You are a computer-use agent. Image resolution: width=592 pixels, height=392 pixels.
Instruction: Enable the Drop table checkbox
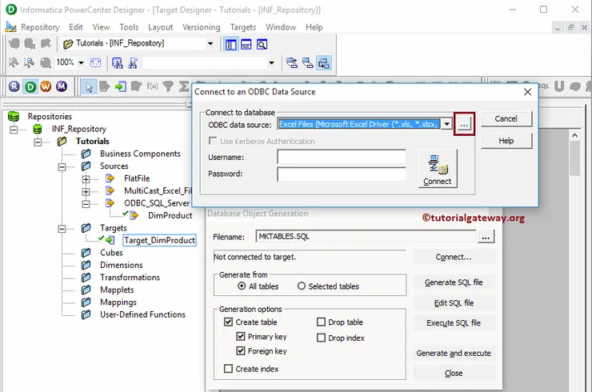click(321, 322)
